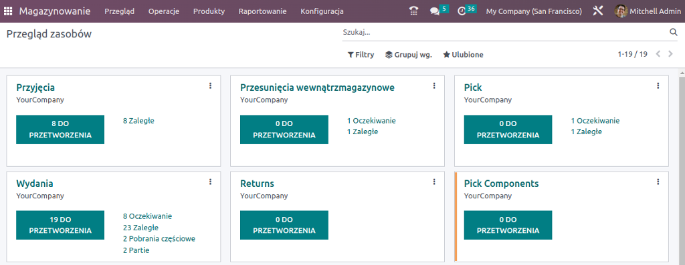
Task: Expand the Grupuj wg. dropdown
Action: [409, 55]
